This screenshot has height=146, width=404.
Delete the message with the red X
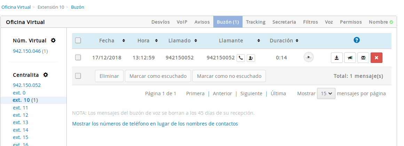point(377,58)
